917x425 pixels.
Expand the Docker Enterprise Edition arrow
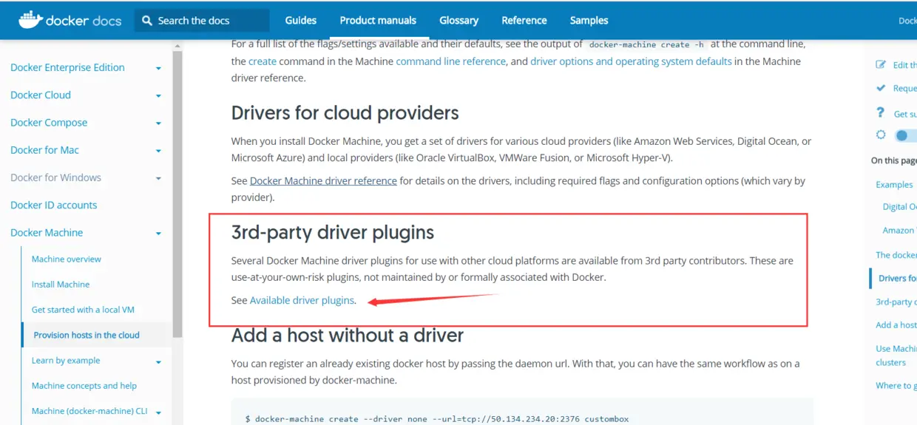158,68
